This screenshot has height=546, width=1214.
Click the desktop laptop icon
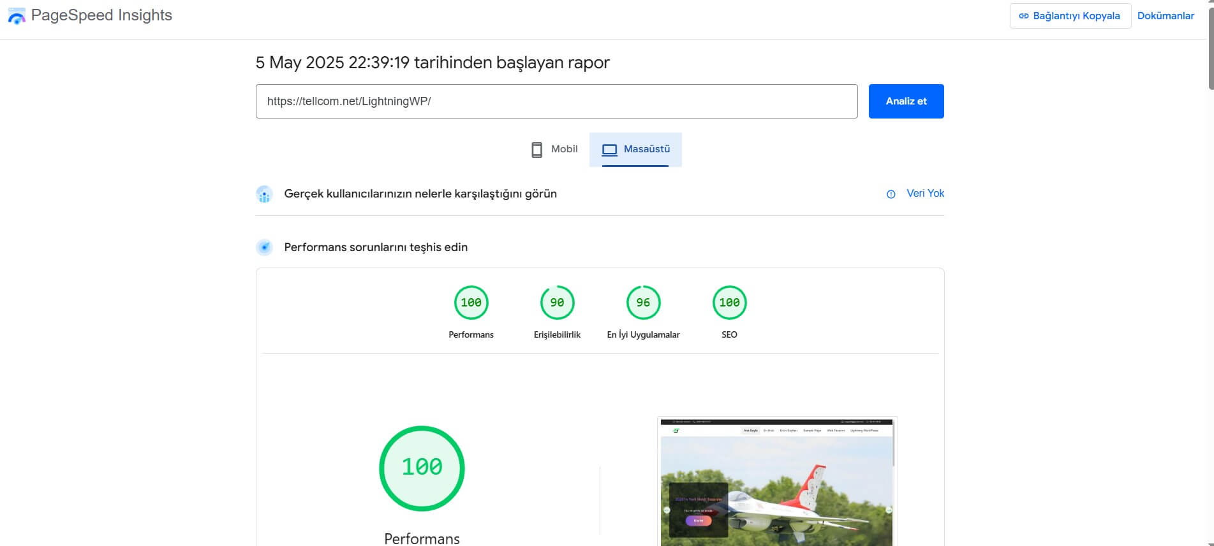point(610,150)
